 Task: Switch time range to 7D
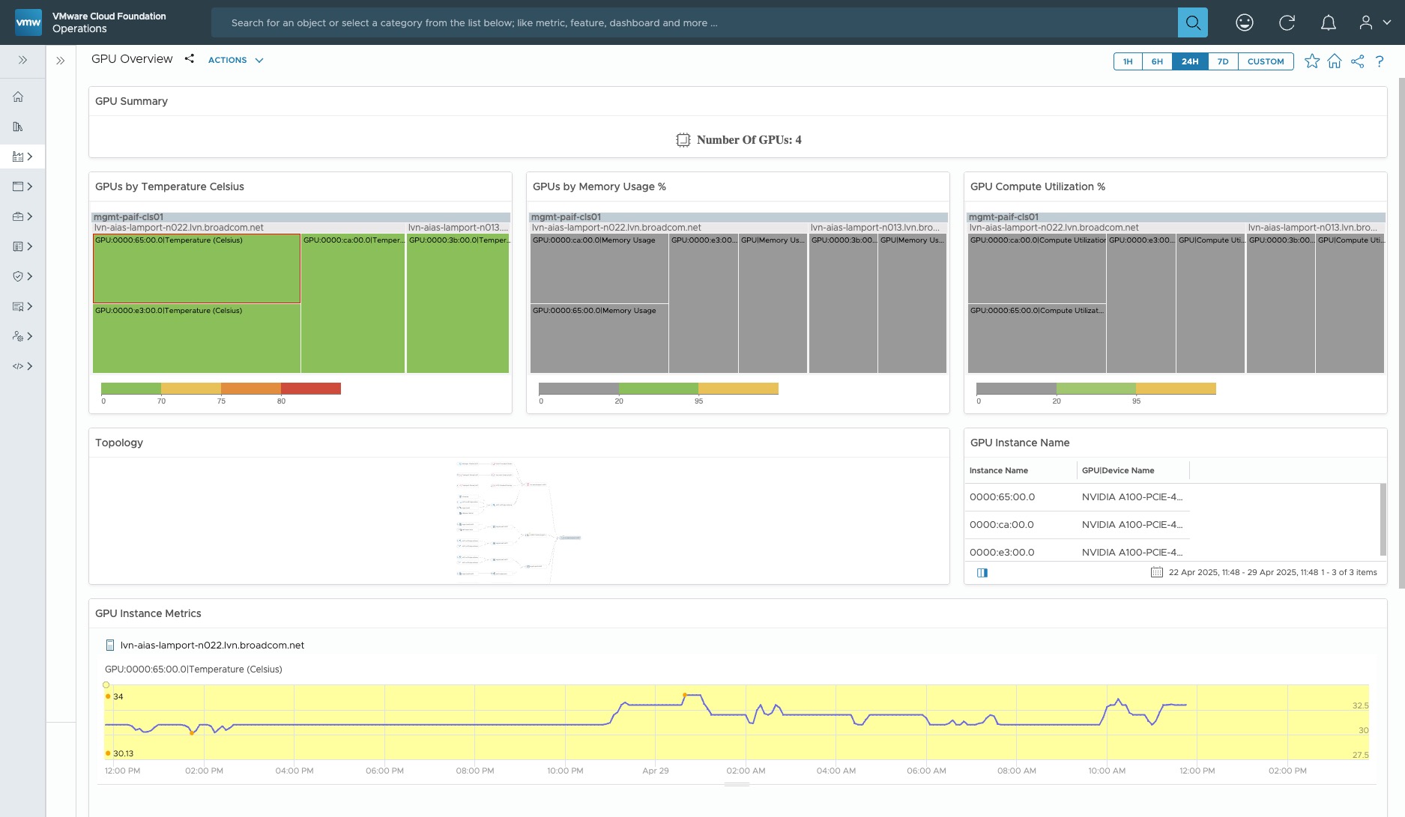pos(1223,61)
